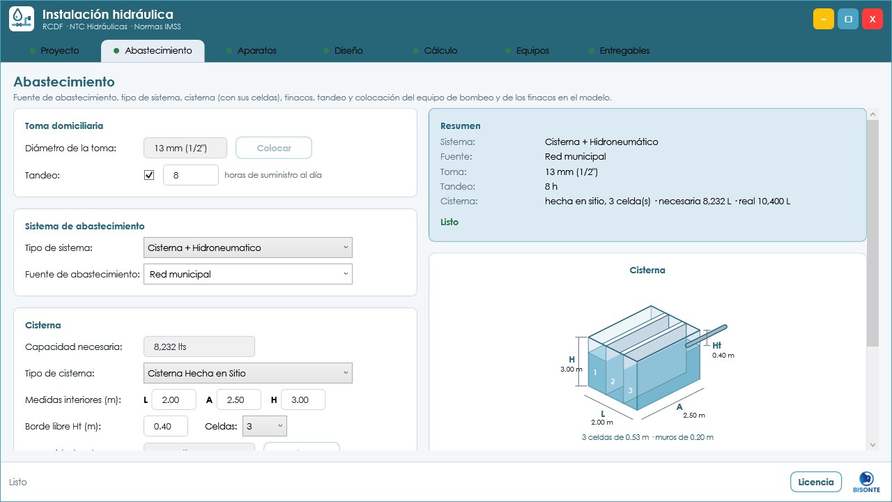The image size is (892, 502).
Task: Click the Diámetro de la toma field
Action: [x=185, y=148]
